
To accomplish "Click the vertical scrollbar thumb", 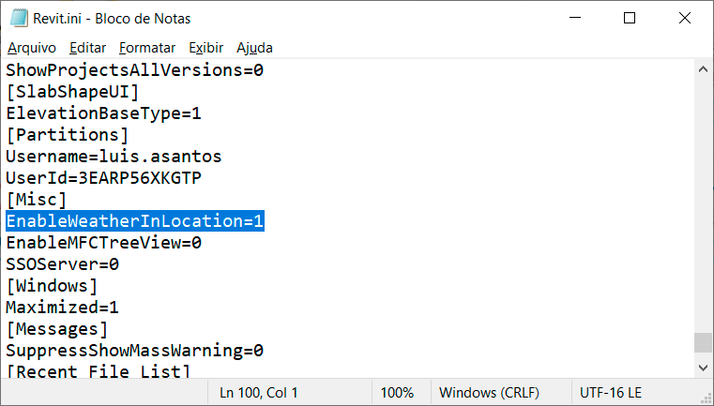I will 703,342.
